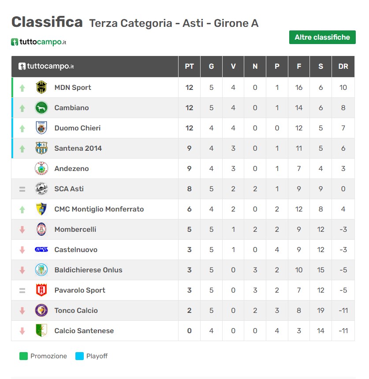
Task: Click the Duomo Chieri crest icon
Action: (x=41, y=128)
